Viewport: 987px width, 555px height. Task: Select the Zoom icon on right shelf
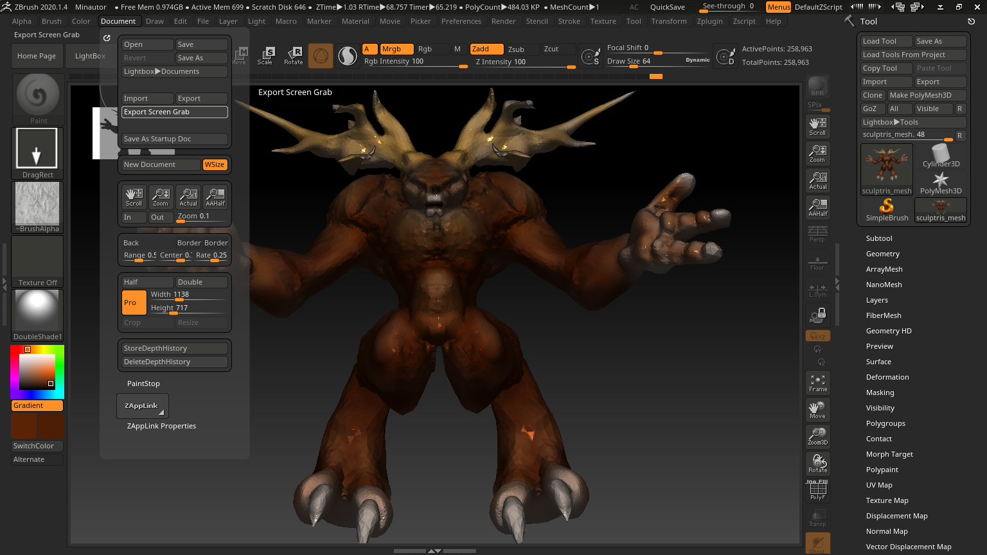tap(818, 154)
